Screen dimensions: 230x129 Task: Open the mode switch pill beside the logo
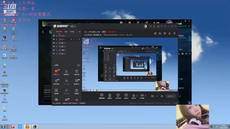click(73, 26)
